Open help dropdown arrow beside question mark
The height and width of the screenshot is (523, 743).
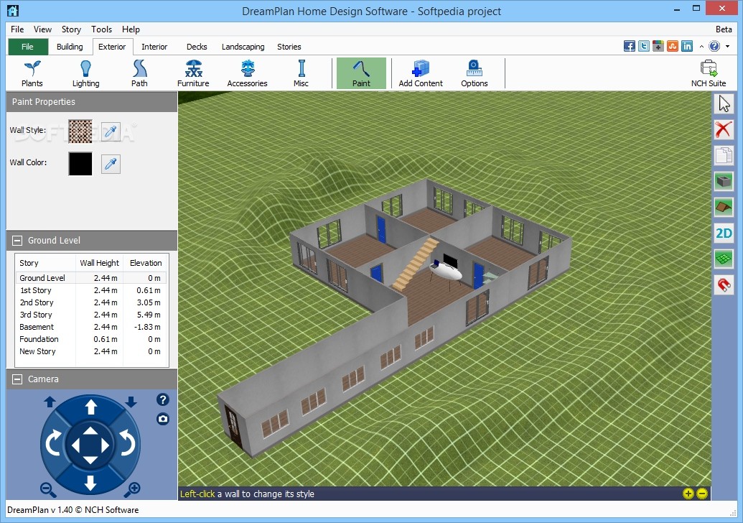[x=727, y=46]
